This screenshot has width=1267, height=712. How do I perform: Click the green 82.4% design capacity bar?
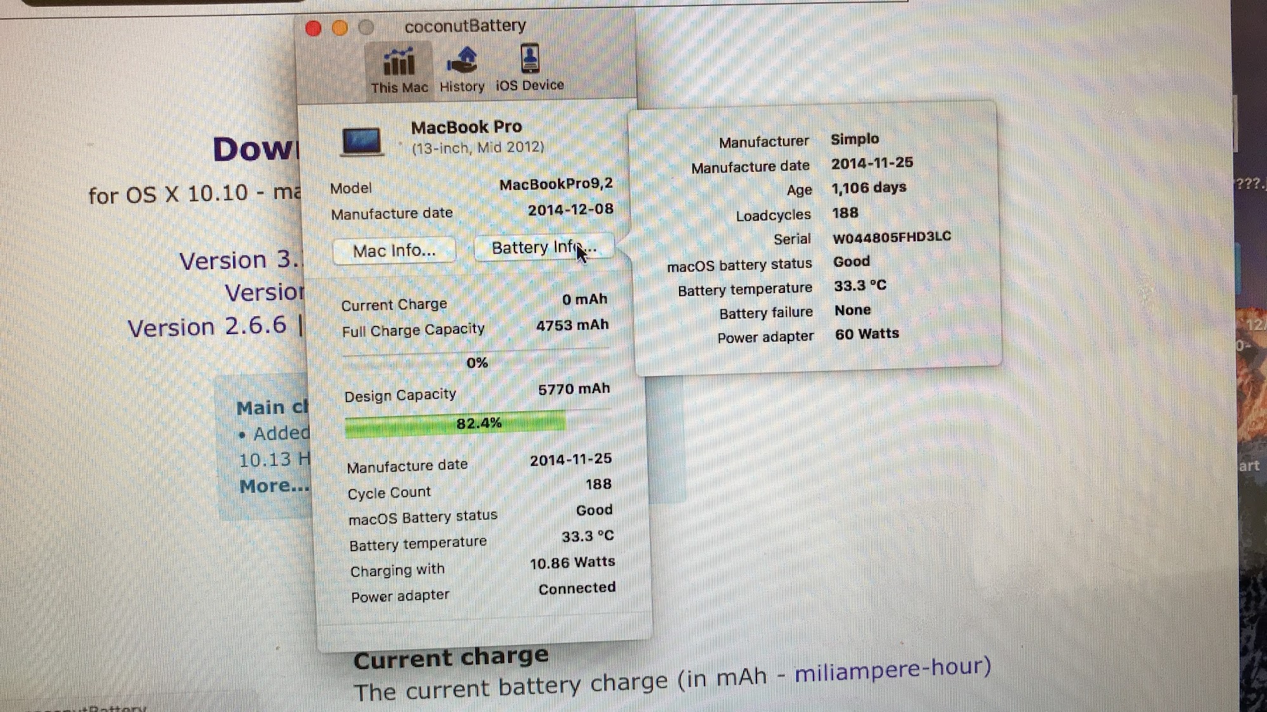tap(455, 423)
